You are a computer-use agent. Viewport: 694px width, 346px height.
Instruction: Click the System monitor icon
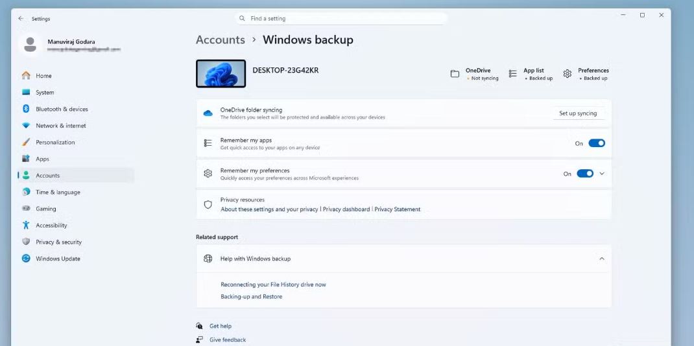pyautogui.click(x=26, y=93)
